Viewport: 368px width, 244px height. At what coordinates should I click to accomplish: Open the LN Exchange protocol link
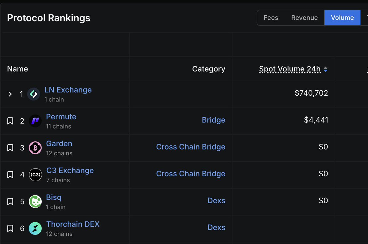coord(68,90)
